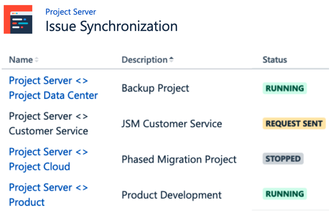Click the Project Server app logo icon
Image resolution: width=332 pixels, height=214 pixels.
[18, 19]
